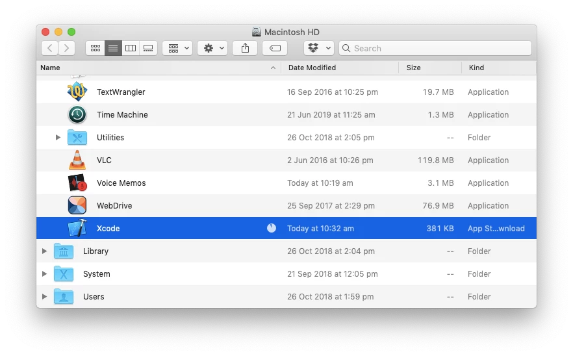Toggle sort direction arrow in Name column
The height and width of the screenshot is (356, 573).
(273, 68)
